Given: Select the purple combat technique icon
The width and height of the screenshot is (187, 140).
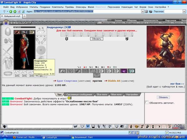Looking at the screenshot, I should click(x=124, y=71).
